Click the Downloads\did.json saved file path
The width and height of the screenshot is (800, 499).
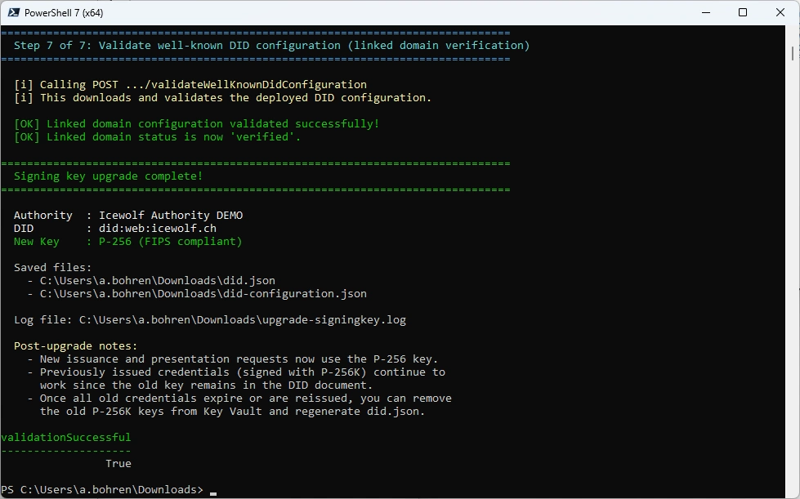[157, 280]
